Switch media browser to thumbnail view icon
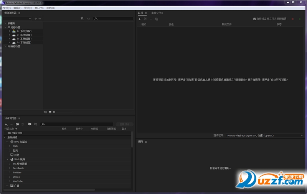The width and height of the screenshot is (307, 194). point(50,112)
